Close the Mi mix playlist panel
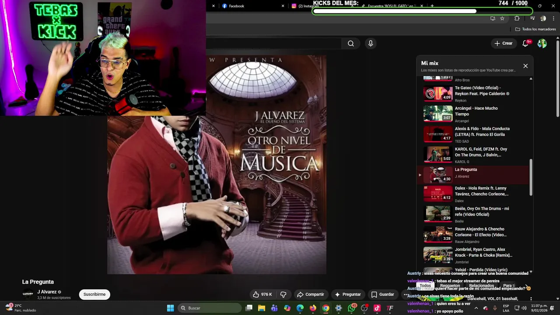The width and height of the screenshot is (560, 315). [525, 66]
